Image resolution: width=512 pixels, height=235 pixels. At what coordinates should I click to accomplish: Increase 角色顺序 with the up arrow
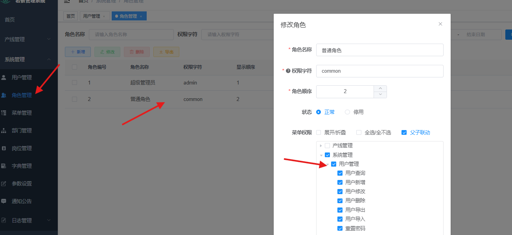380,88
